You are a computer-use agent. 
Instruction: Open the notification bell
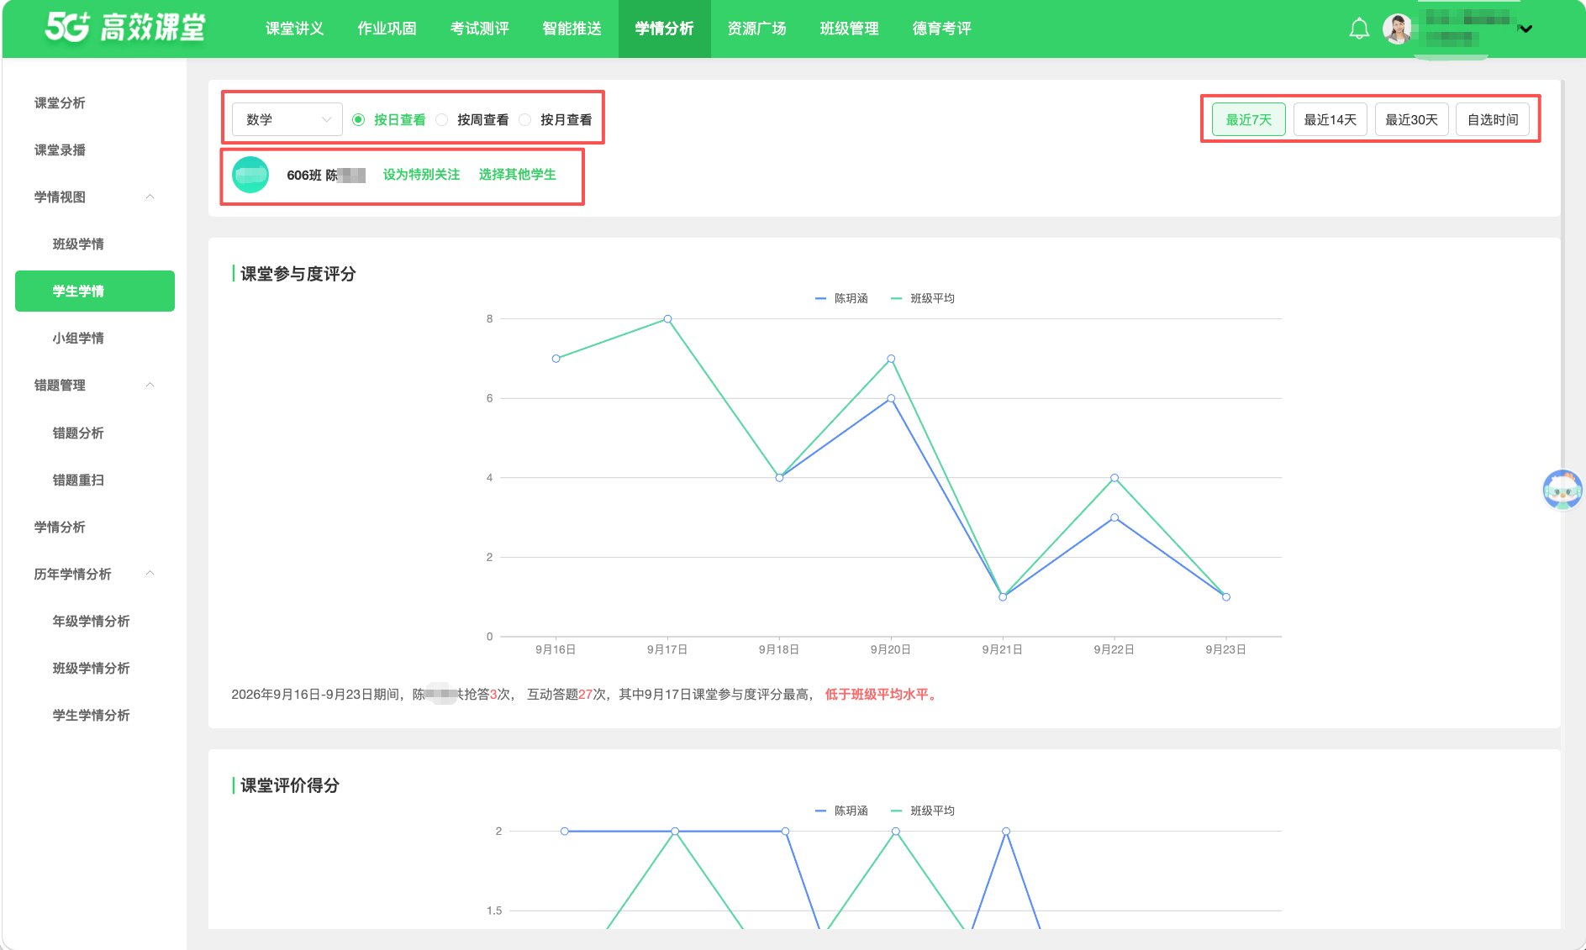1359,29
